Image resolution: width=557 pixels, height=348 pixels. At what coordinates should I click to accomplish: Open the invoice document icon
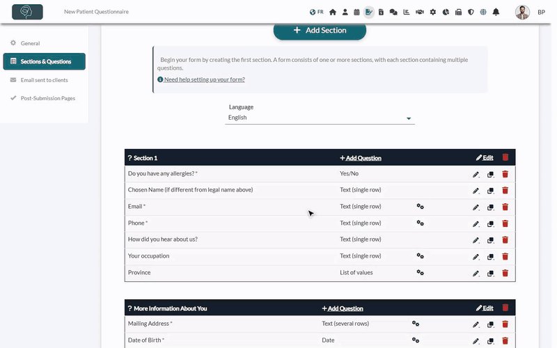click(x=381, y=12)
